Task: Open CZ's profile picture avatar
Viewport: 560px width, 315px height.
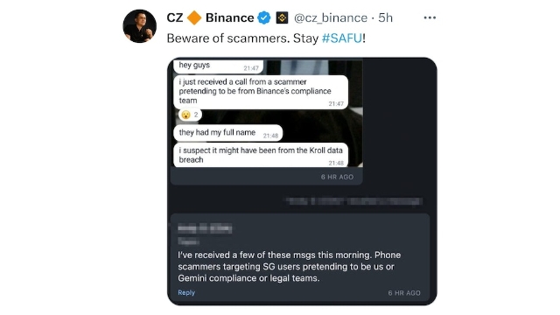Action: tap(140, 26)
